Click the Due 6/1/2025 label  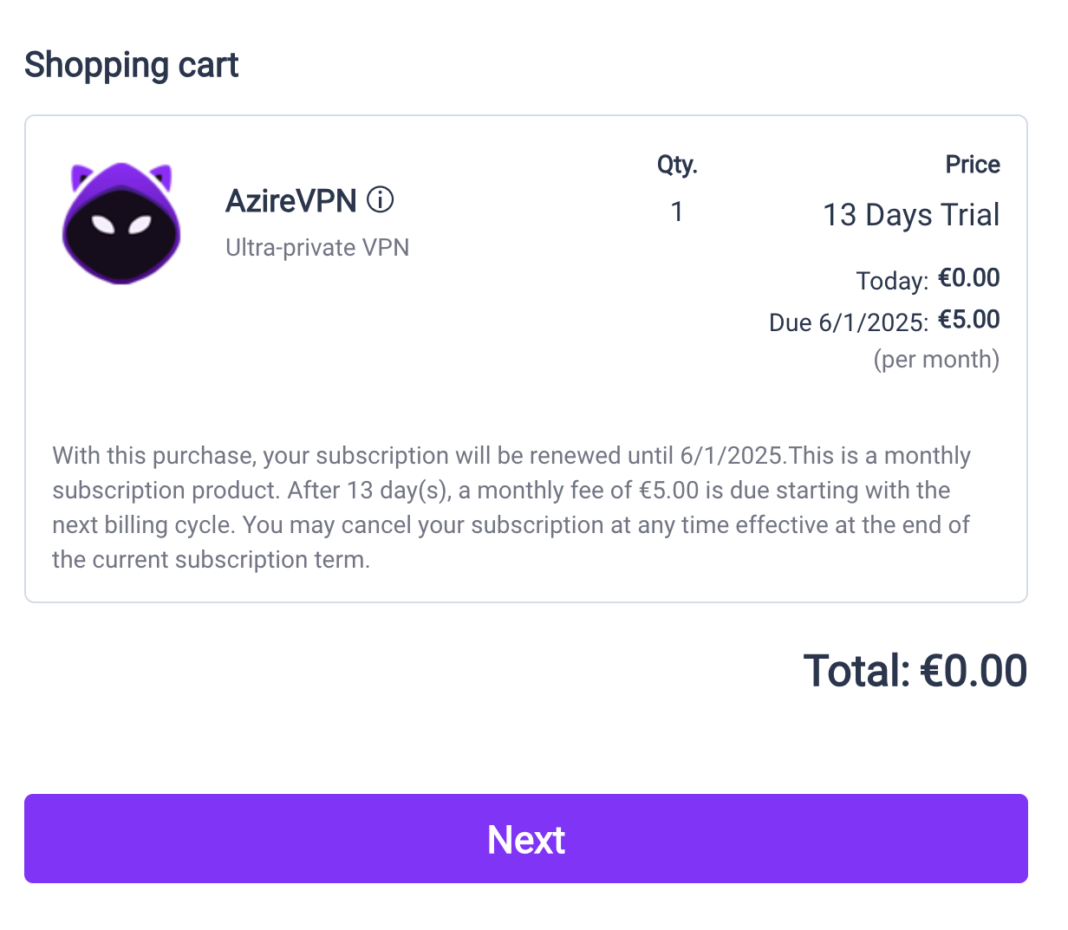[849, 322]
